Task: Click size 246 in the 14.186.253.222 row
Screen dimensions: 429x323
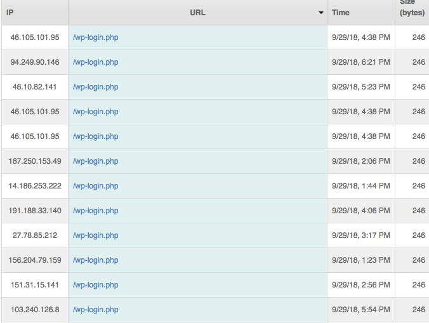Action: coord(419,186)
